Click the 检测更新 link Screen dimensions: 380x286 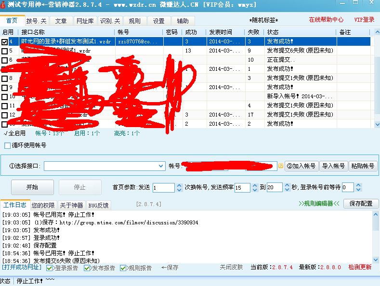click(360, 267)
